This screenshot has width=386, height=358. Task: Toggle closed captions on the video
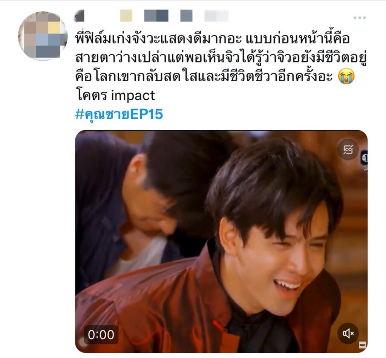coord(348,149)
